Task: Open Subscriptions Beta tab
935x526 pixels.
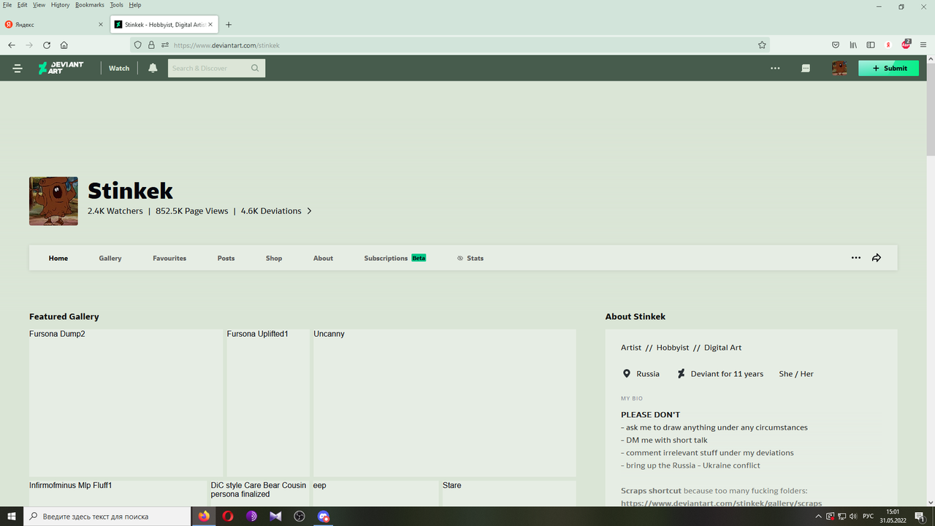Action: (395, 258)
